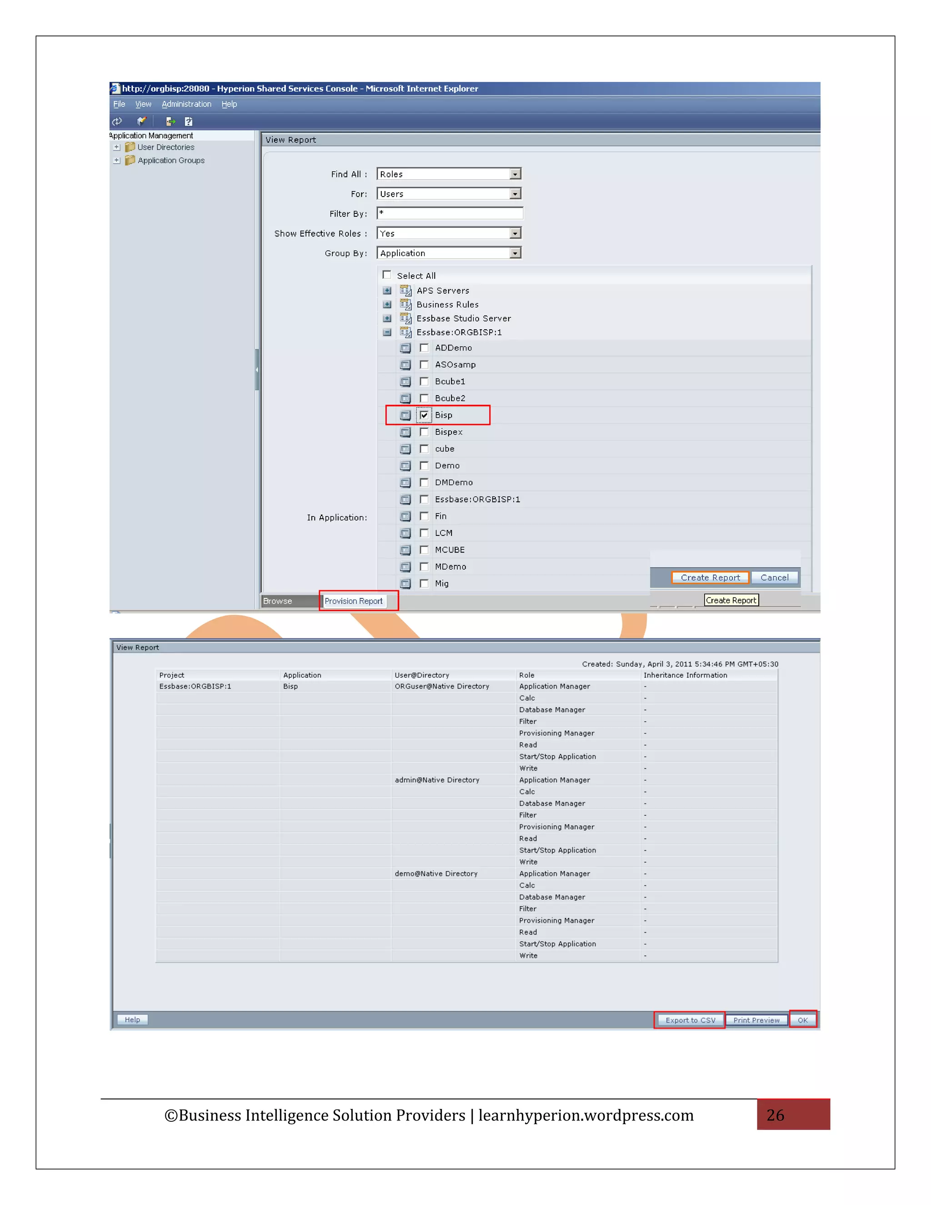The width and height of the screenshot is (931, 1205).
Task: Open the Find All dropdown showing Roles
Action: pos(450,174)
